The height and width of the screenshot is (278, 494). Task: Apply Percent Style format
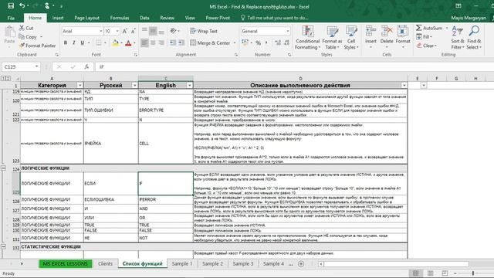point(258,43)
